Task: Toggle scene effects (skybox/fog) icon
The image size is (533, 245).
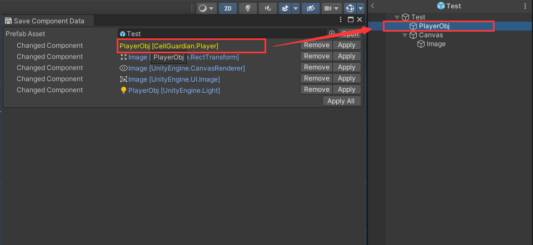Action: point(285,8)
